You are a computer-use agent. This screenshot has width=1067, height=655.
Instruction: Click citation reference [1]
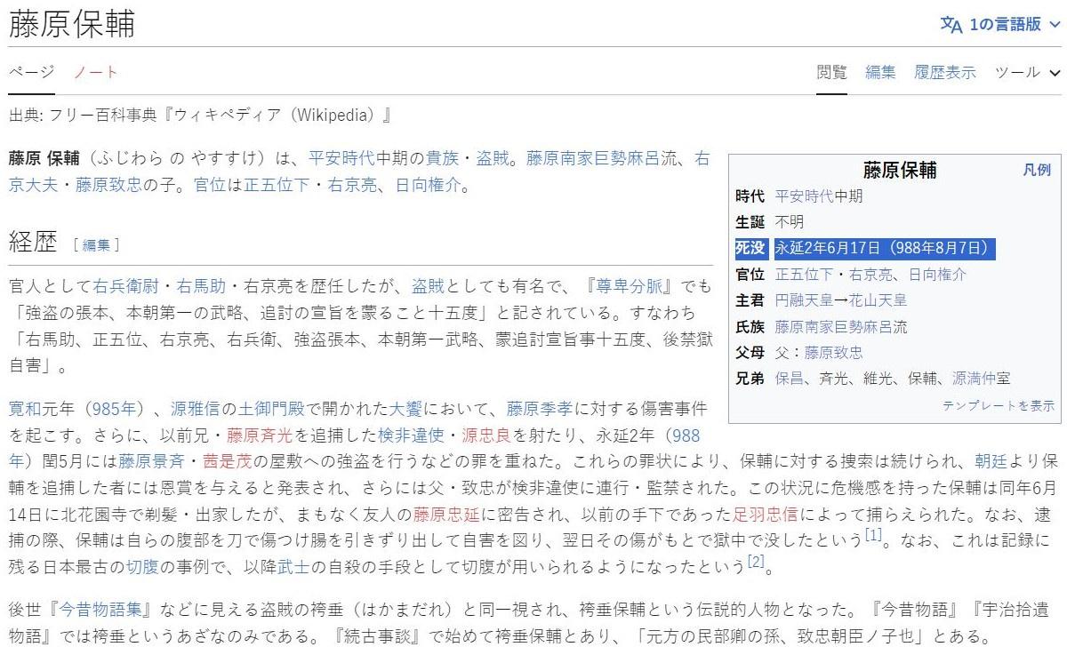click(x=873, y=535)
